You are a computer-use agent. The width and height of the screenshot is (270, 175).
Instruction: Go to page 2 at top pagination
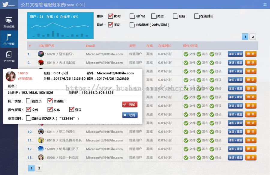[253, 37]
